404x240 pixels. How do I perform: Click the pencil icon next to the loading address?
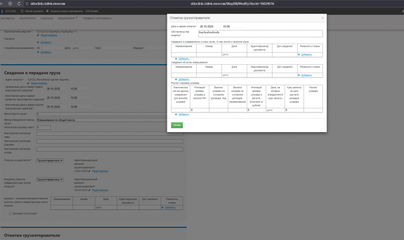(28, 83)
